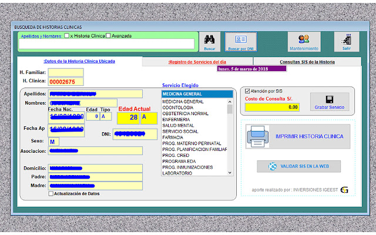Click the Costo de Consulta amount field
This screenshot has height=235, width=376.
point(271,108)
